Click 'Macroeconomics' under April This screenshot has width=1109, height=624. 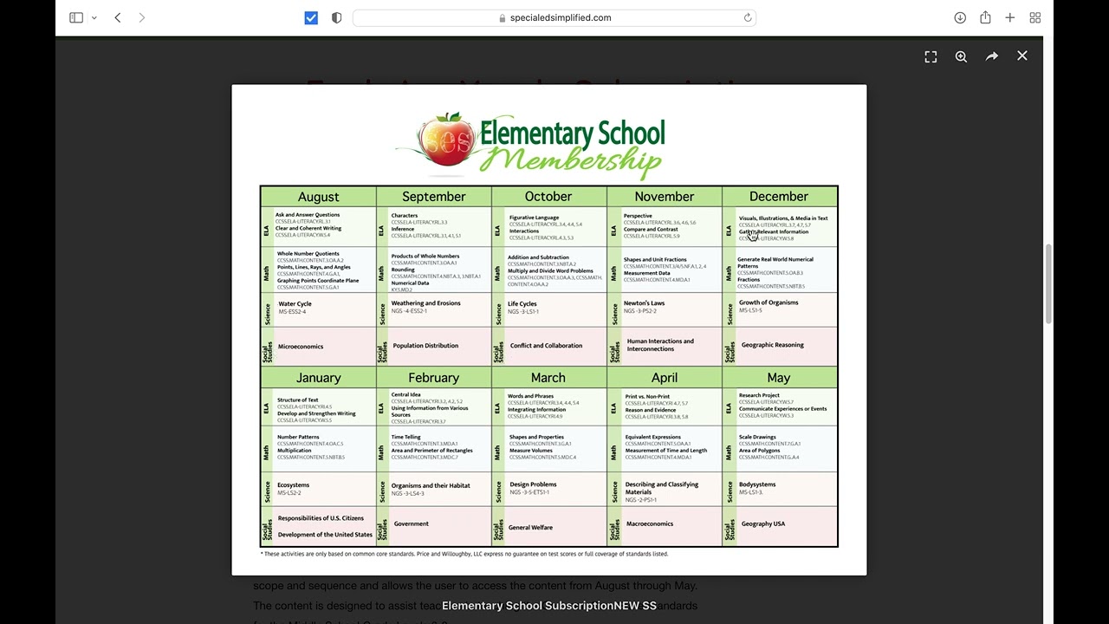pos(650,523)
